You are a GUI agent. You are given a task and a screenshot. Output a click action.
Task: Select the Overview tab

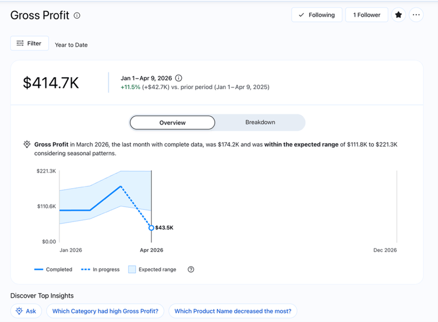coord(172,122)
